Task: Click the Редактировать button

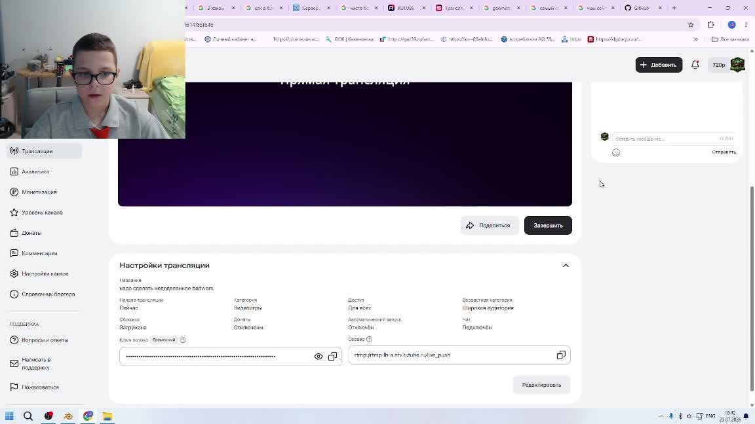Action: [542, 385]
